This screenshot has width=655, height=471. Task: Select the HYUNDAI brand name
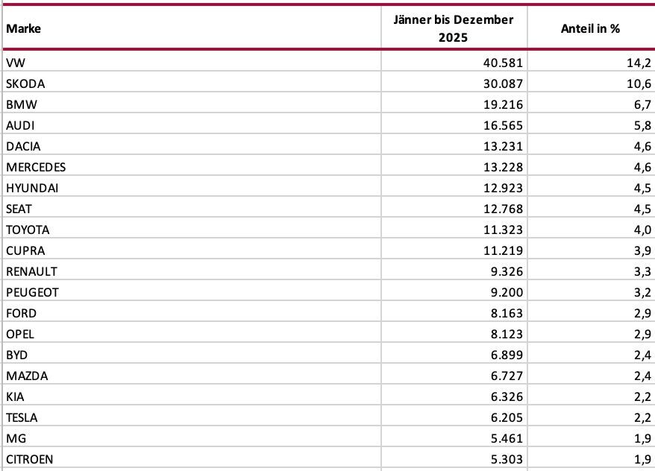point(32,188)
